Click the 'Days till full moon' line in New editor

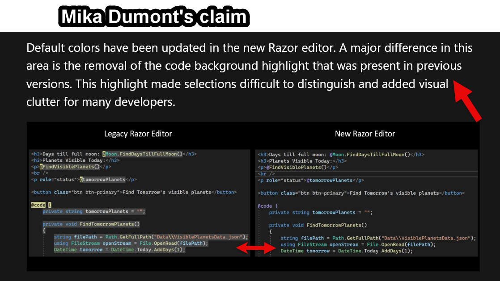[341, 155]
